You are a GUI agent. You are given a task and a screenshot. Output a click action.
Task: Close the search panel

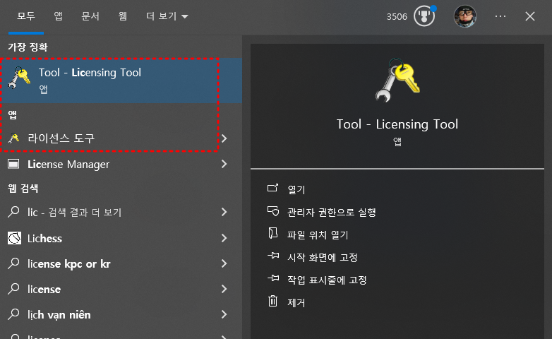pyautogui.click(x=530, y=16)
